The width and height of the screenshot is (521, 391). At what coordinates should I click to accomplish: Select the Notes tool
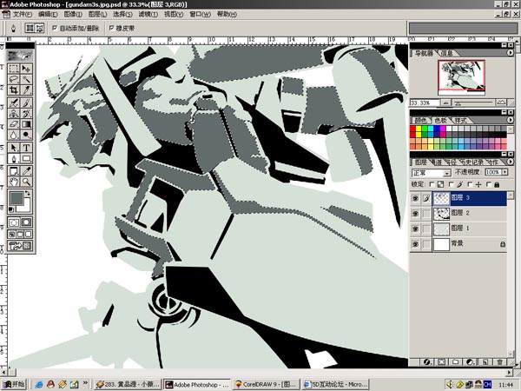tap(14, 171)
